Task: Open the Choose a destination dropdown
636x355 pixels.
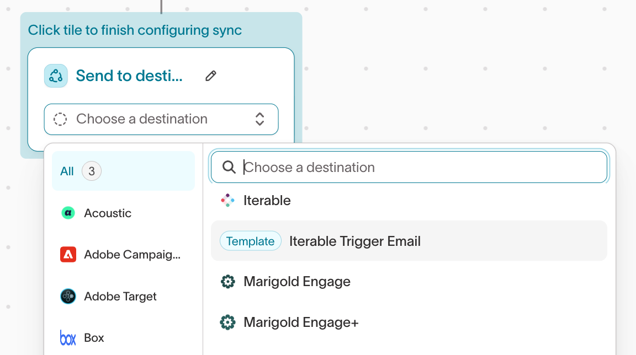Action: (161, 119)
